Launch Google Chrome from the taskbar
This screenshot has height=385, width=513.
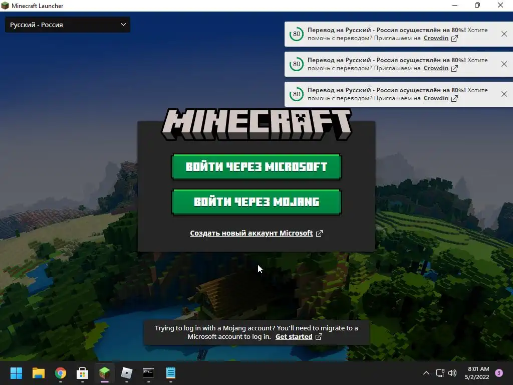point(61,373)
